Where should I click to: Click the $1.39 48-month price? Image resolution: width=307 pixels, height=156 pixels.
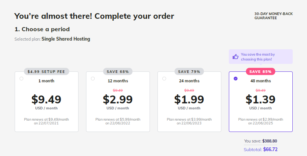[260, 99]
